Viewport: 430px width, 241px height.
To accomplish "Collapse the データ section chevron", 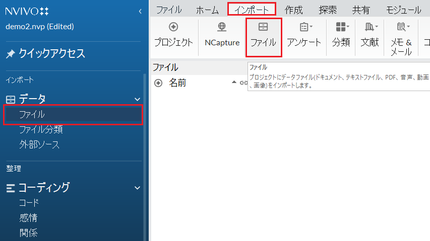I will [138, 99].
